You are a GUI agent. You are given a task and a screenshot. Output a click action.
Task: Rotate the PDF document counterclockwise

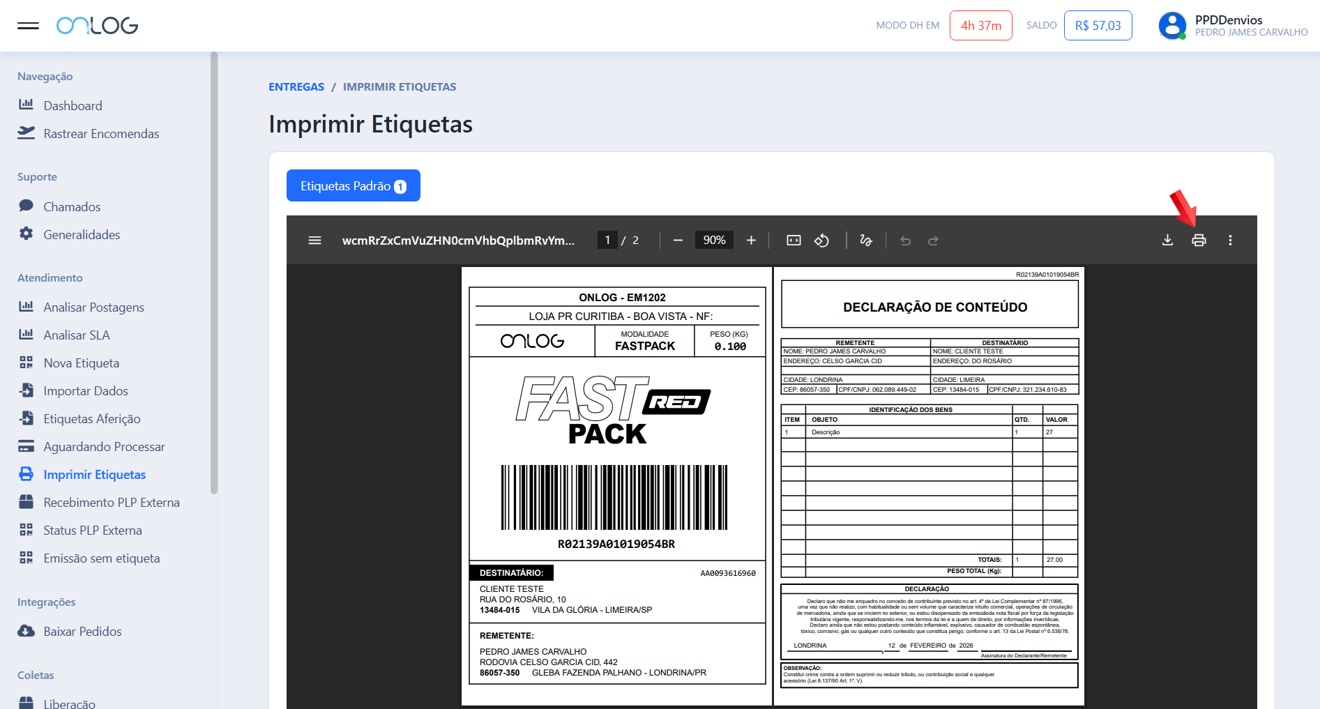[822, 241]
